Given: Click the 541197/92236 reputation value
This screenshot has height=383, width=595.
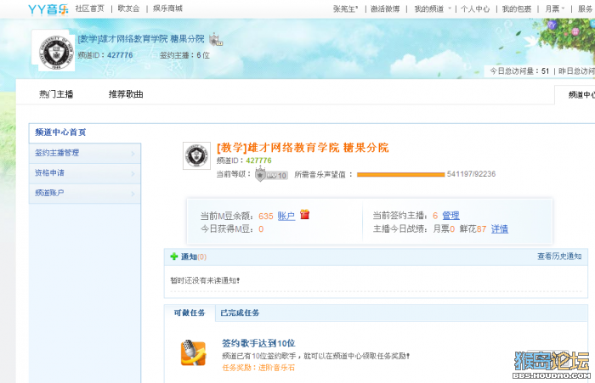Looking at the screenshot, I should click(471, 174).
